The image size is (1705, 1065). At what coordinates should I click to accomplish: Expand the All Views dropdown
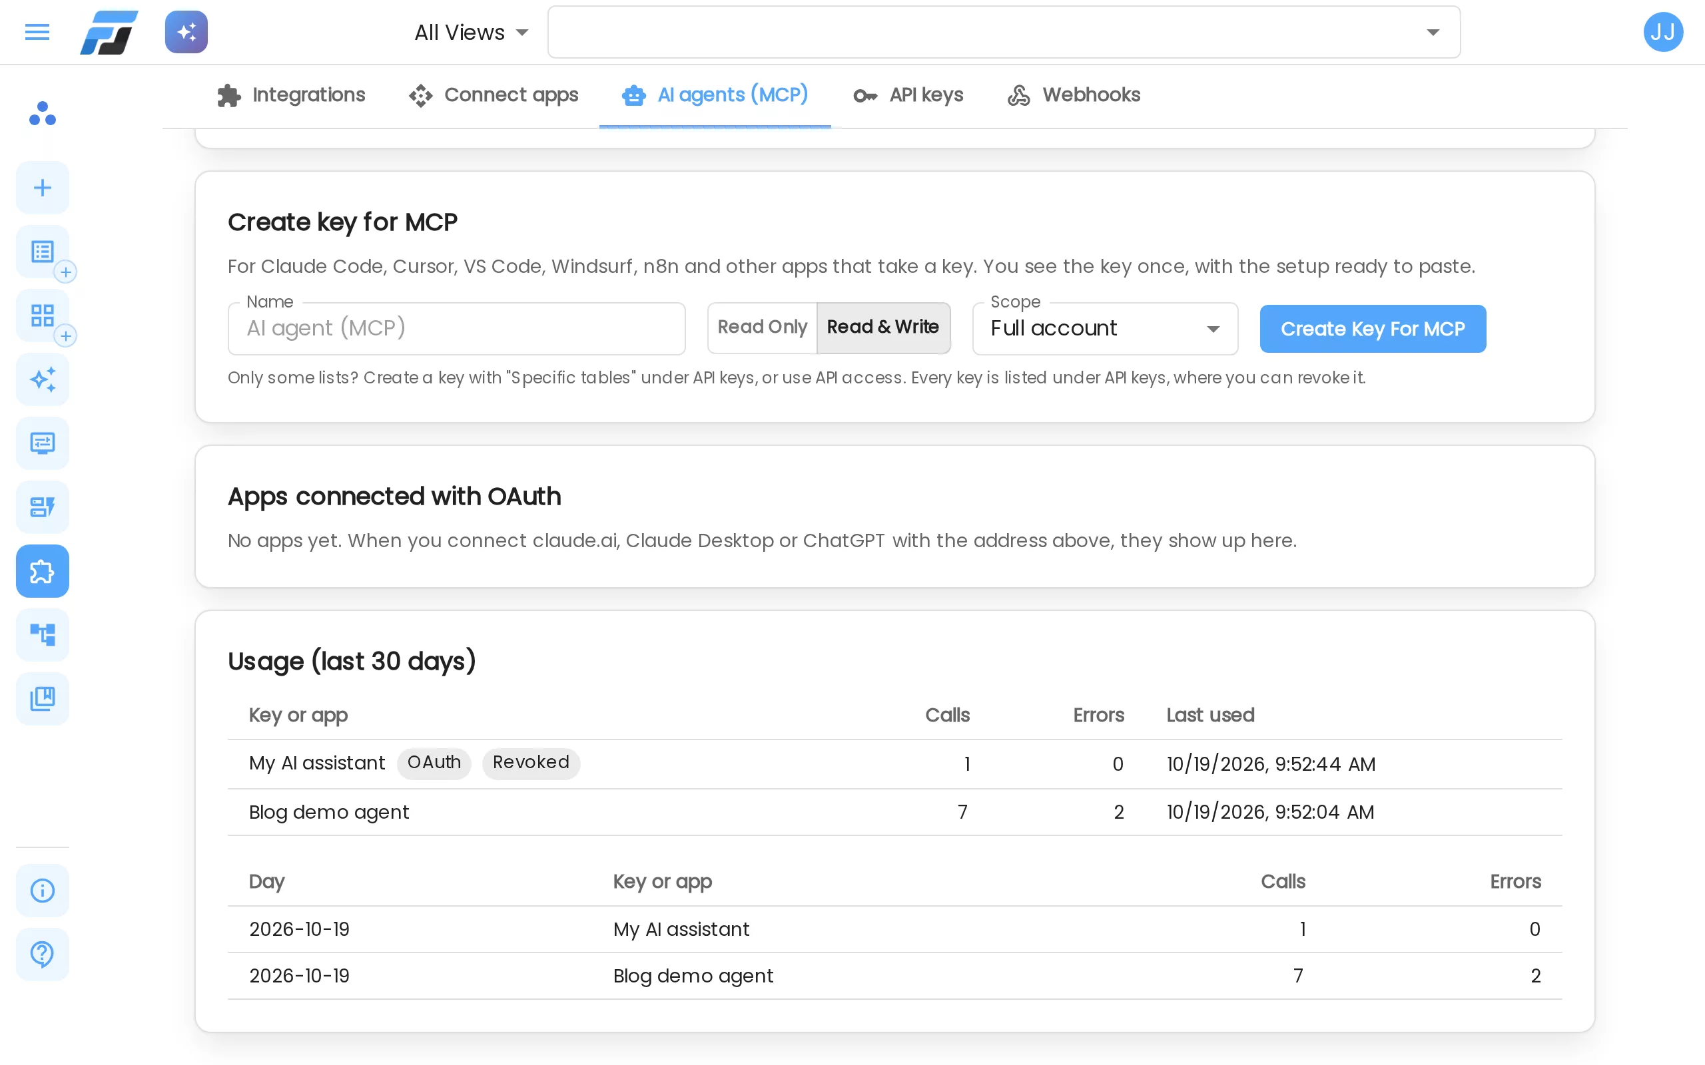click(472, 33)
